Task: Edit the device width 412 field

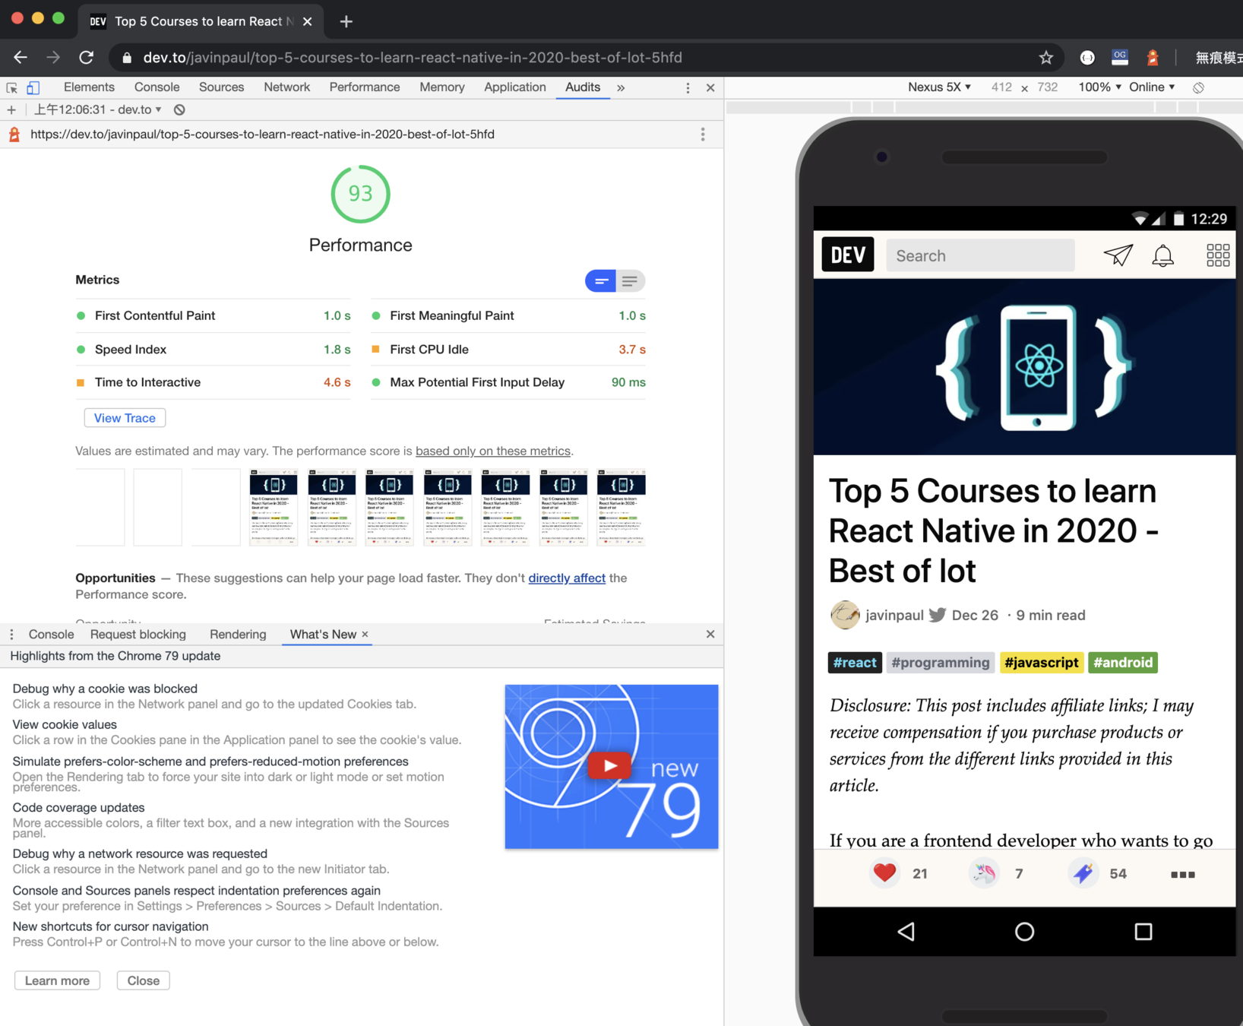Action: coord(1001,87)
